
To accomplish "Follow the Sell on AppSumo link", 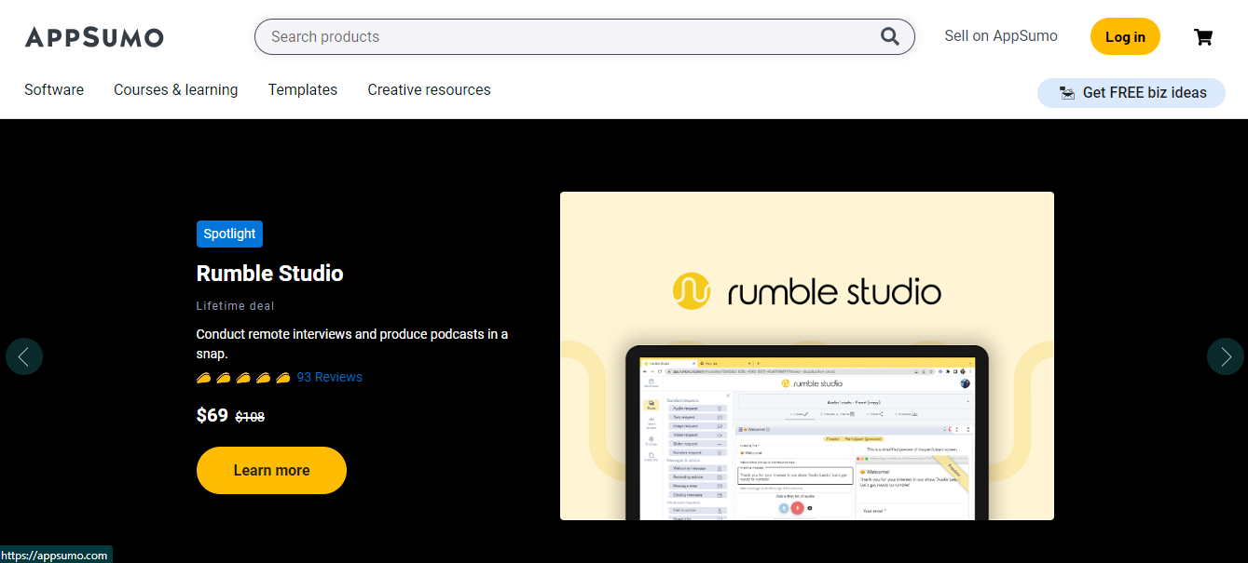I will (x=1001, y=36).
